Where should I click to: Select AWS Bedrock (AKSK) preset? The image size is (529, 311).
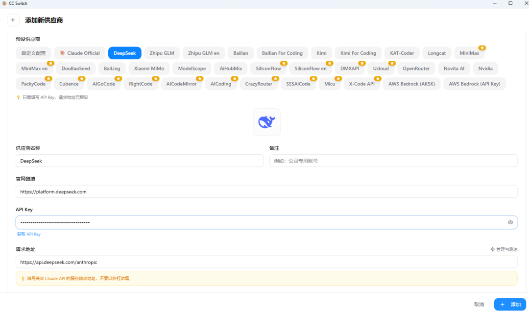pyautogui.click(x=411, y=84)
